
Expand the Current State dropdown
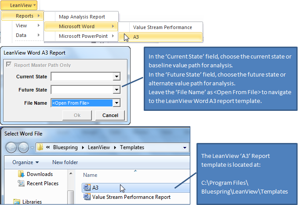point(116,77)
